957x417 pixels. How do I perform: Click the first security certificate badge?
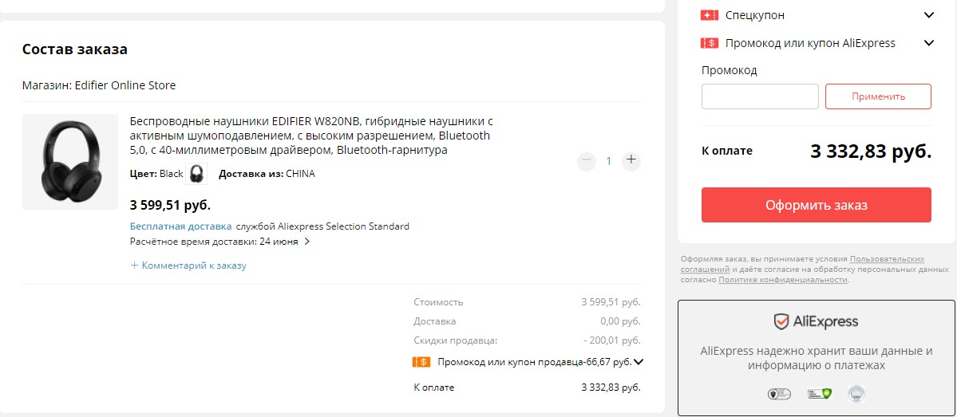point(779,394)
